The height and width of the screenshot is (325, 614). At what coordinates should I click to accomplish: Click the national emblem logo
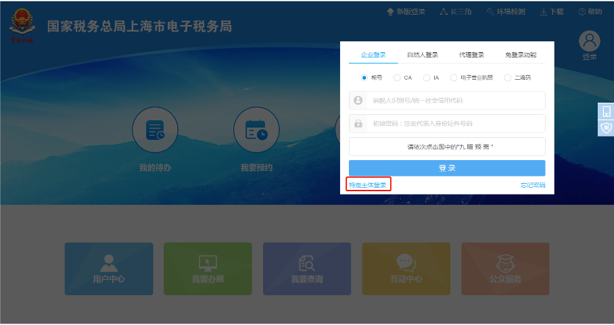(x=22, y=26)
